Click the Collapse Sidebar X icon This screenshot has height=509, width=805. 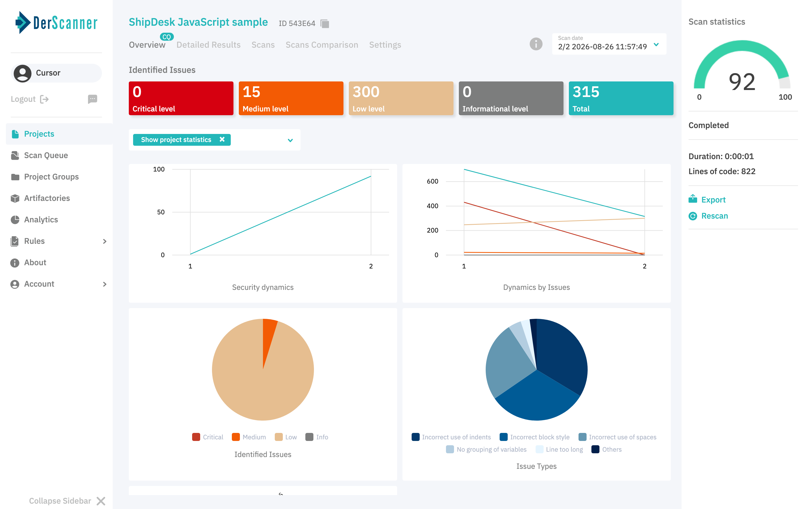coord(101,501)
